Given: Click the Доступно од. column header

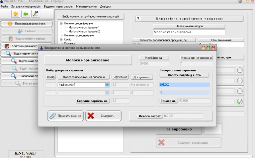Looking at the screenshot, I should pos(142,77).
